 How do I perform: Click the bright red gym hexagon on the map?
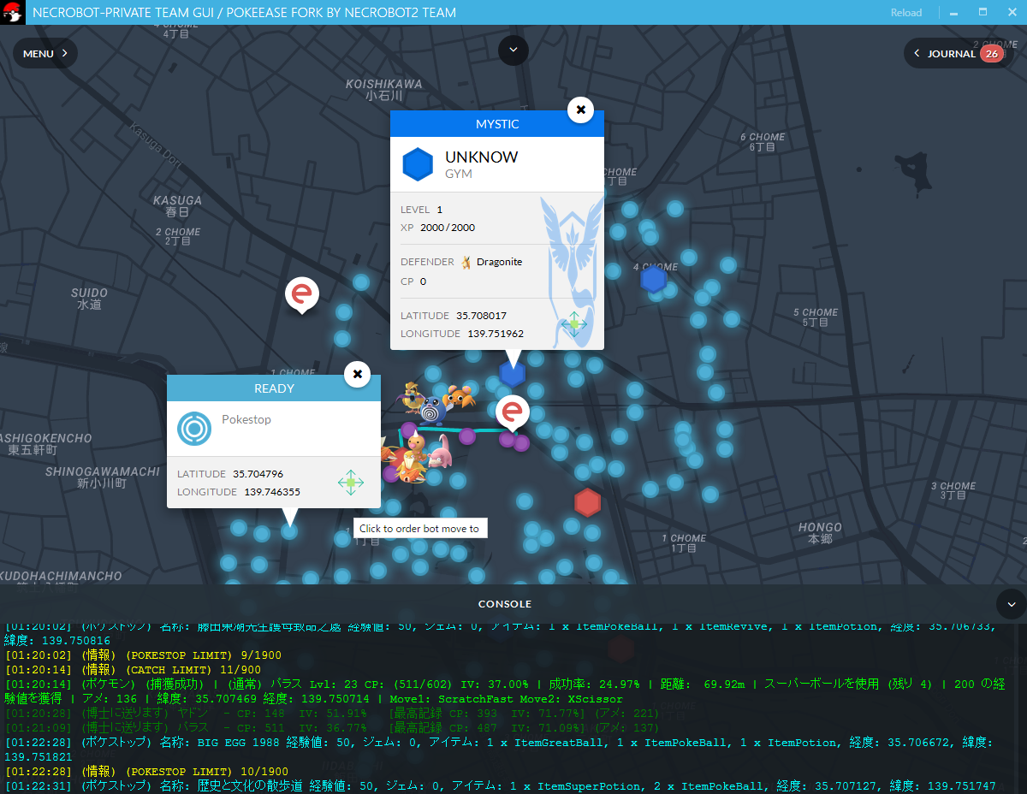(x=587, y=502)
